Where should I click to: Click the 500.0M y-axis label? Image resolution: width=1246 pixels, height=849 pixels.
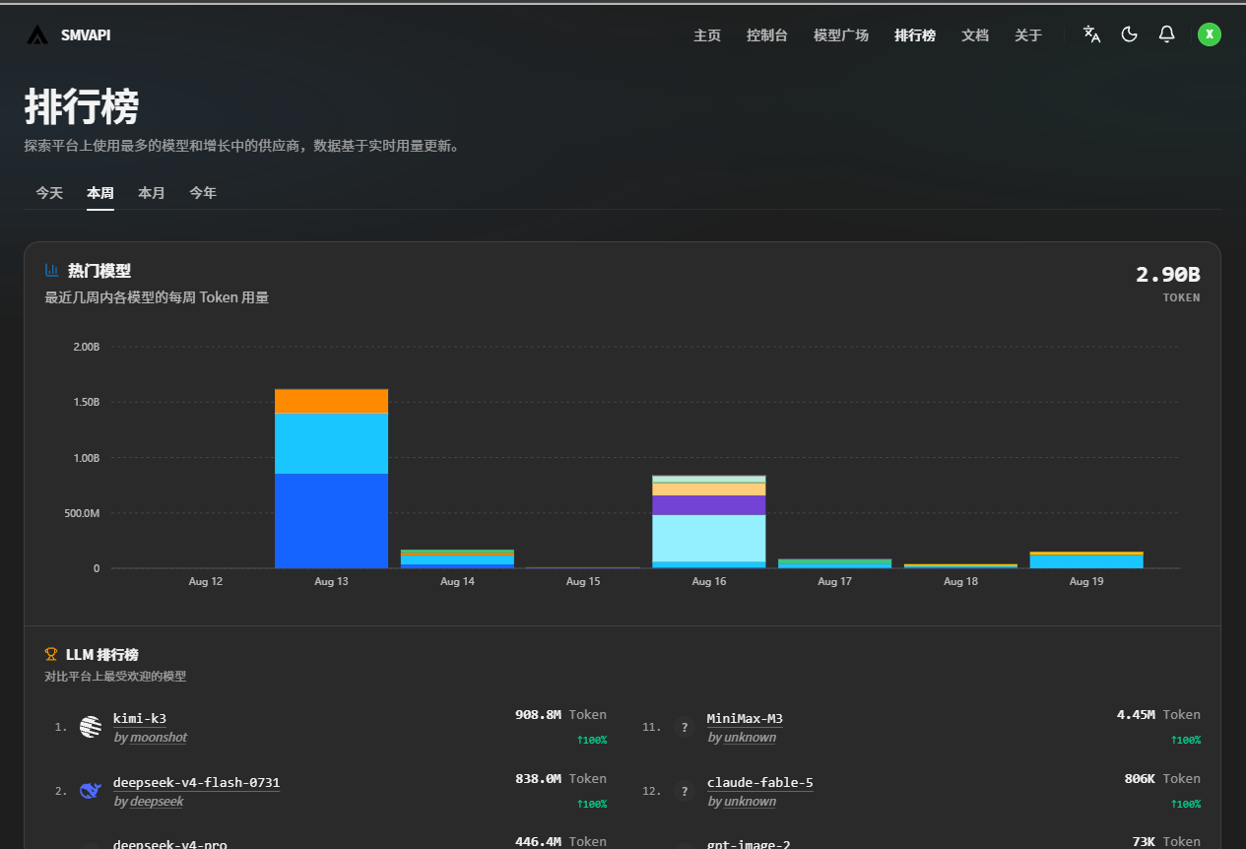[x=83, y=513]
